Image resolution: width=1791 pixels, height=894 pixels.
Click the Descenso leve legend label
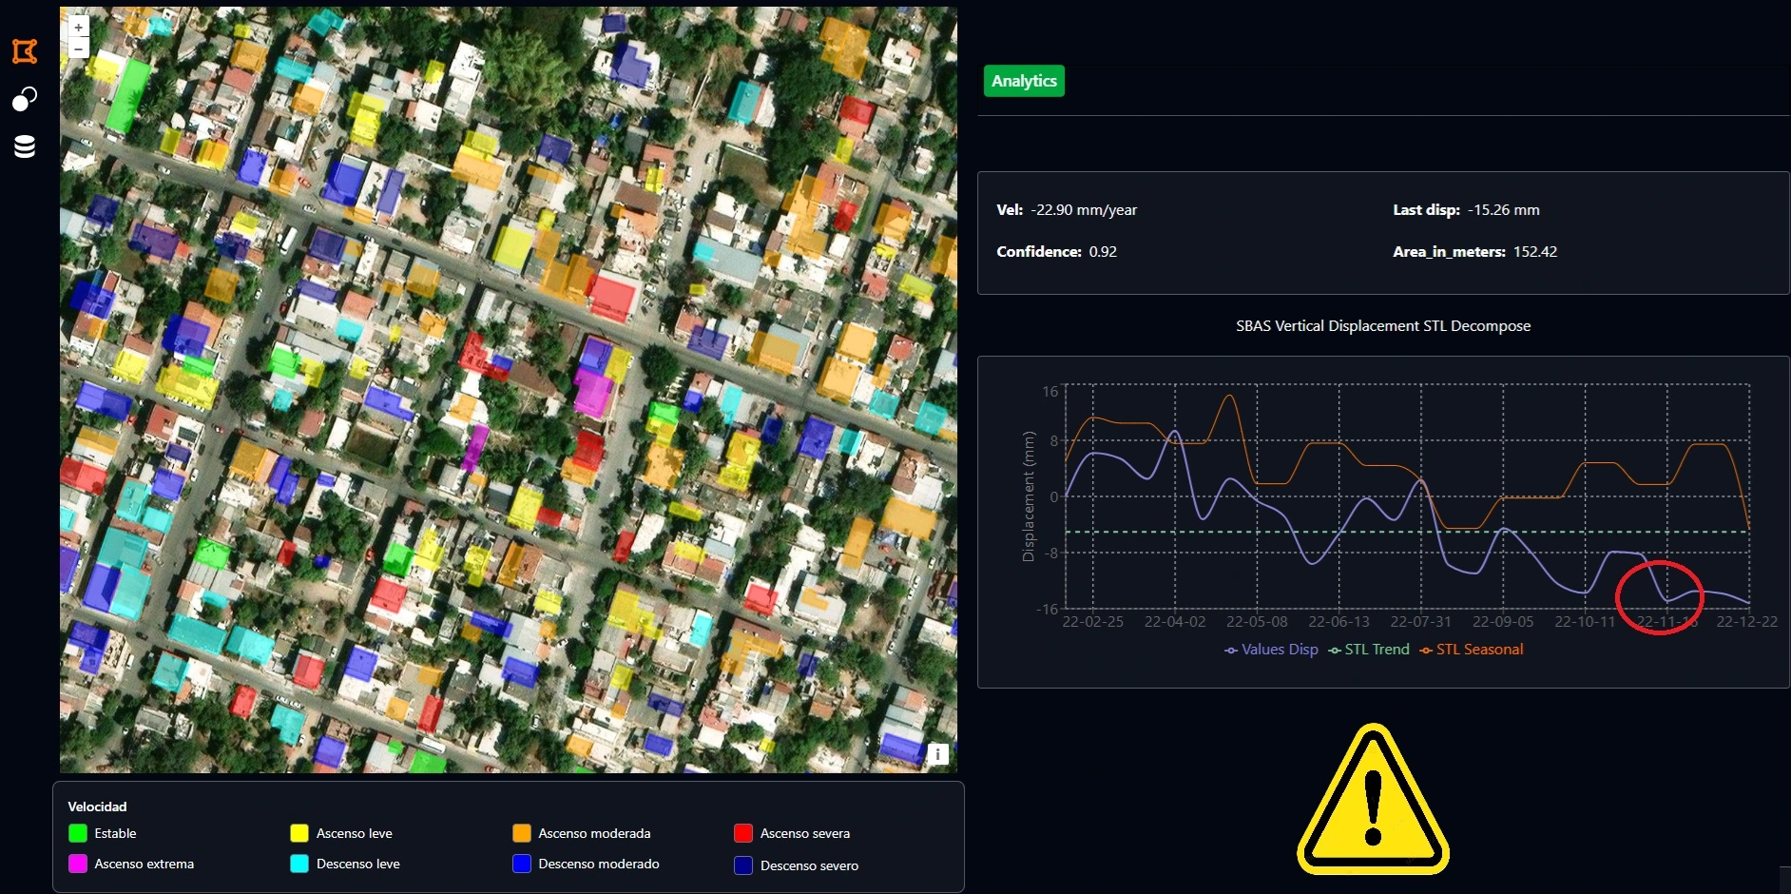(357, 864)
